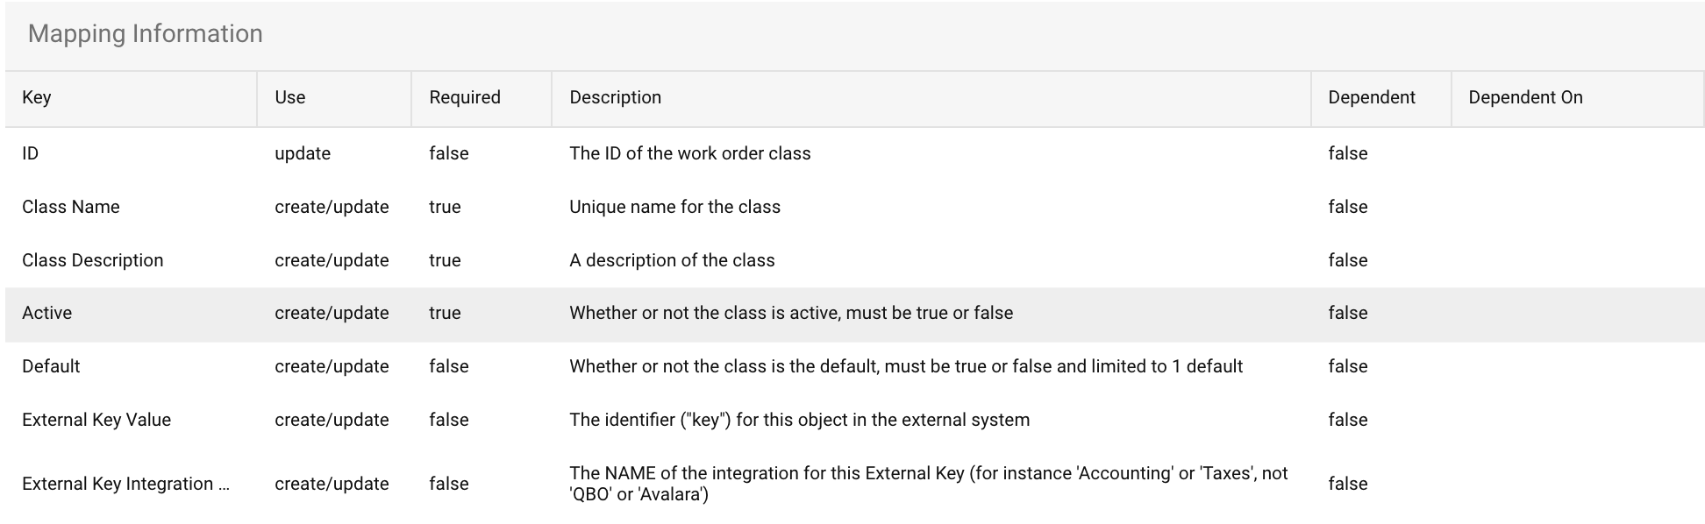Select the Class Name key cell
Screen dimensions: 1705x524
[71, 207]
